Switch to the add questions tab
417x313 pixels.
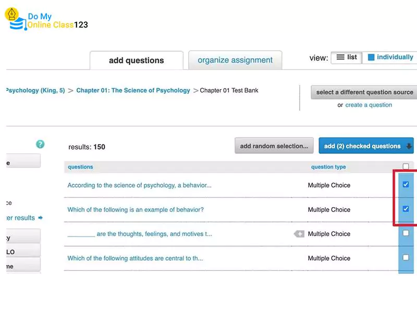click(137, 61)
